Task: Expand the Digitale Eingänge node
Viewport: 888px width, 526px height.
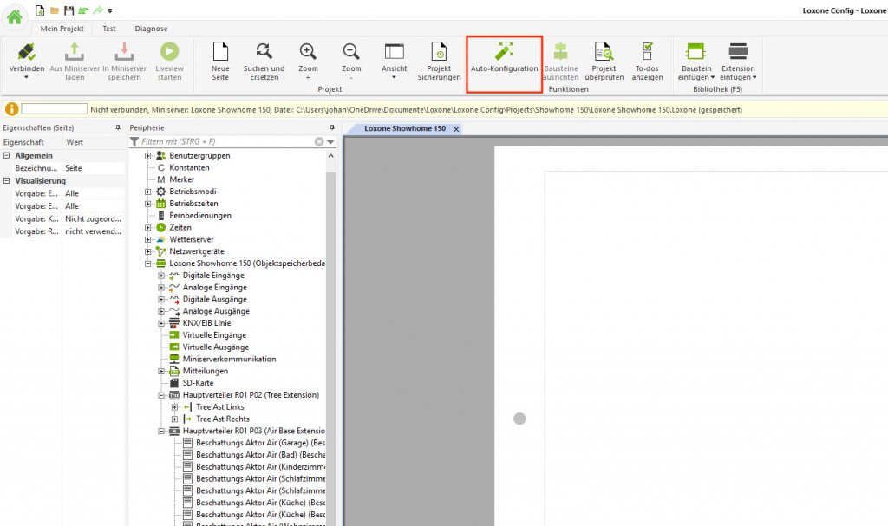Action: point(161,276)
